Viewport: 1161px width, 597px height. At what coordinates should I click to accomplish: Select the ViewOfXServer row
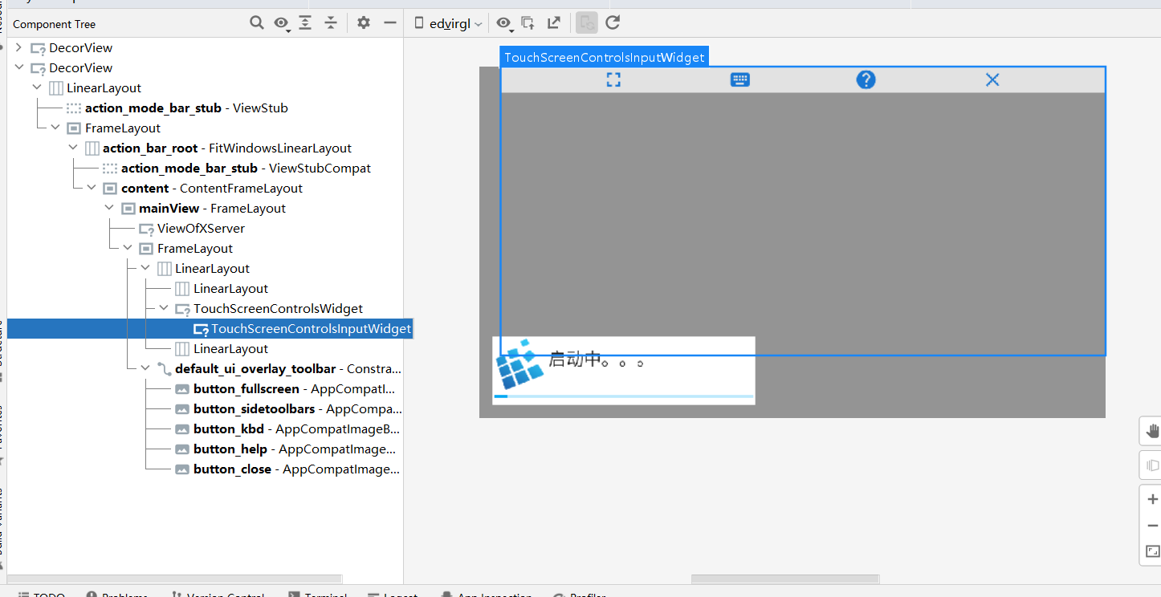(201, 228)
